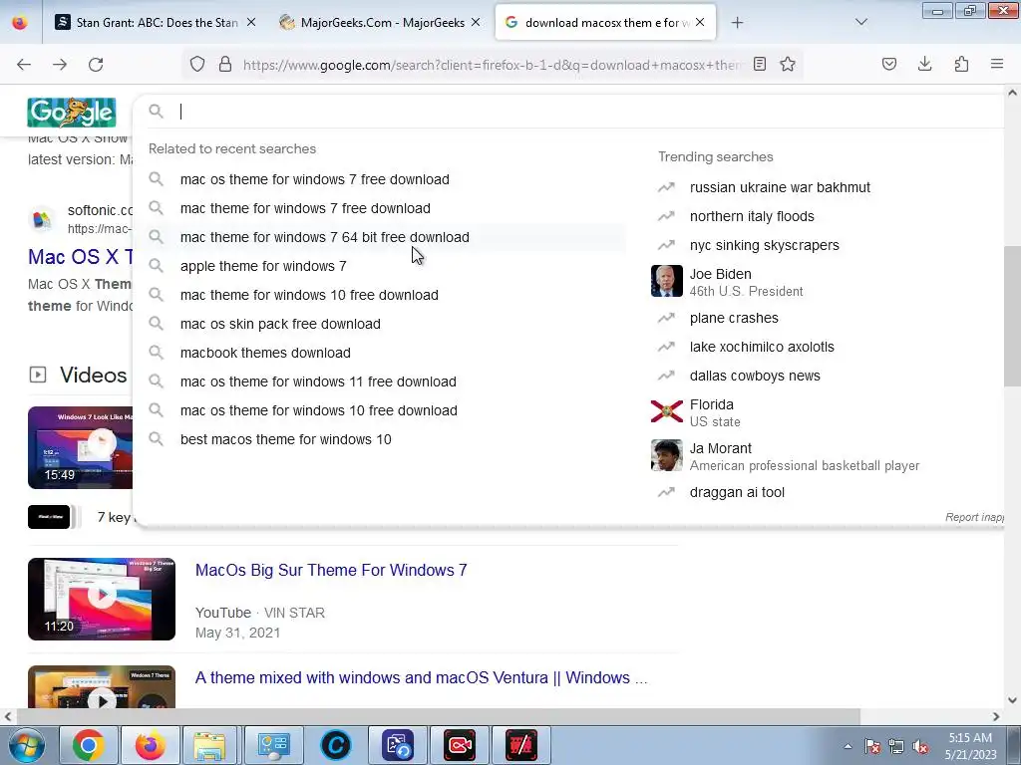The width and height of the screenshot is (1021, 765).
Task: Open trending search dallas cowboys news
Action: (755, 376)
